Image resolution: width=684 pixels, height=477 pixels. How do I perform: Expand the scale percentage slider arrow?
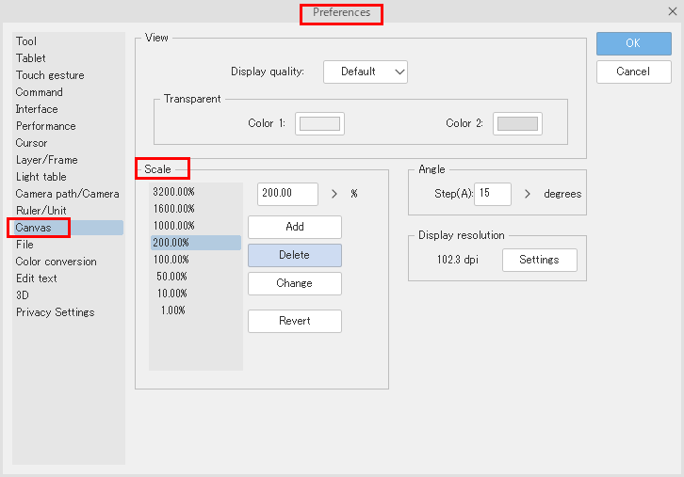coord(334,194)
